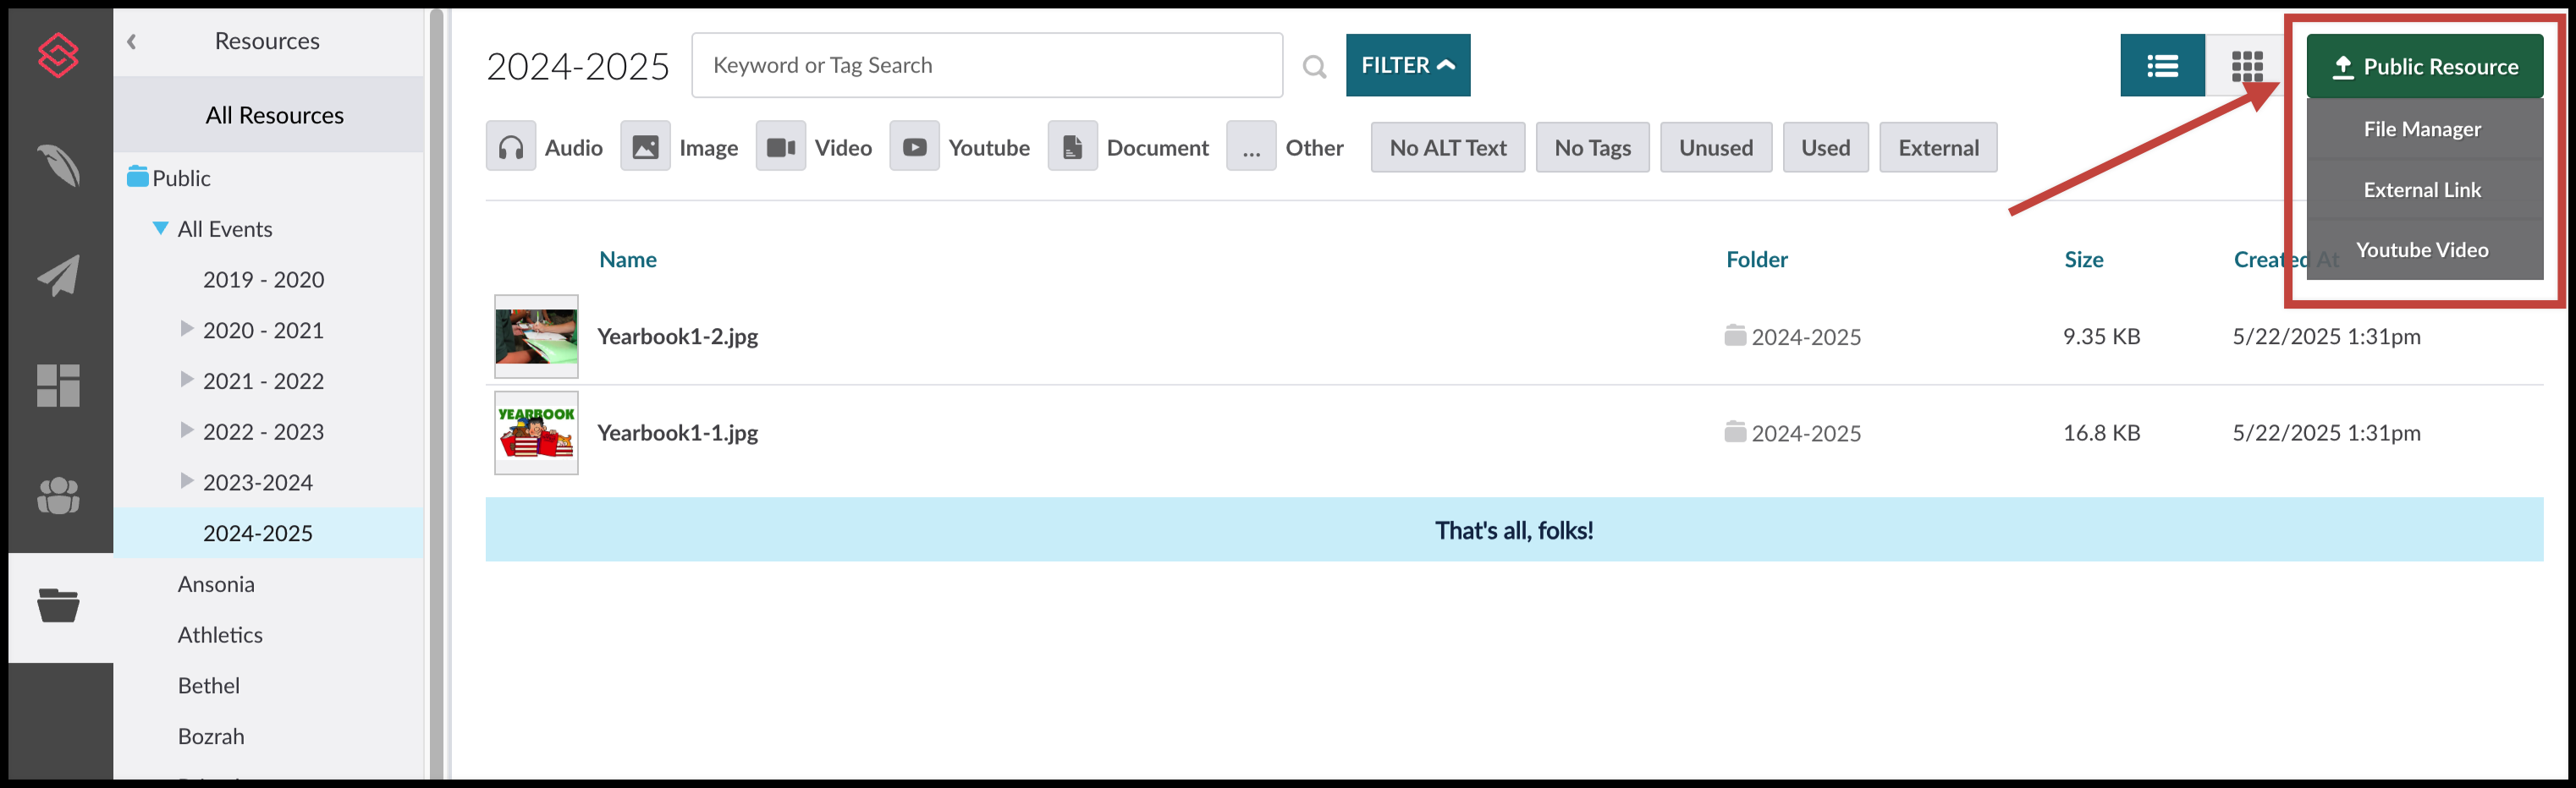Collapse the All Events tree
The width and height of the screenshot is (2576, 788).
click(160, 227)
